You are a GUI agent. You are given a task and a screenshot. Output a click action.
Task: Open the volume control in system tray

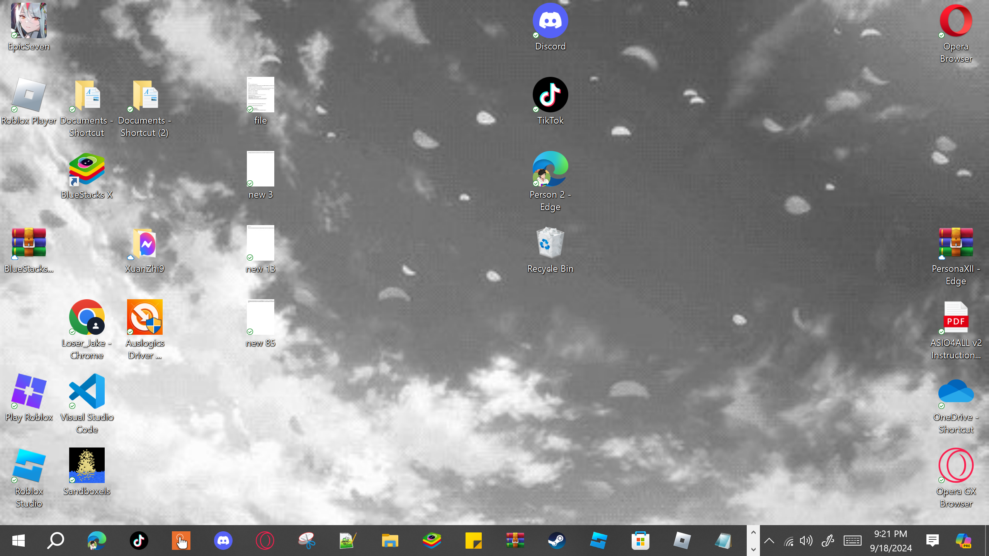point(806,541)
